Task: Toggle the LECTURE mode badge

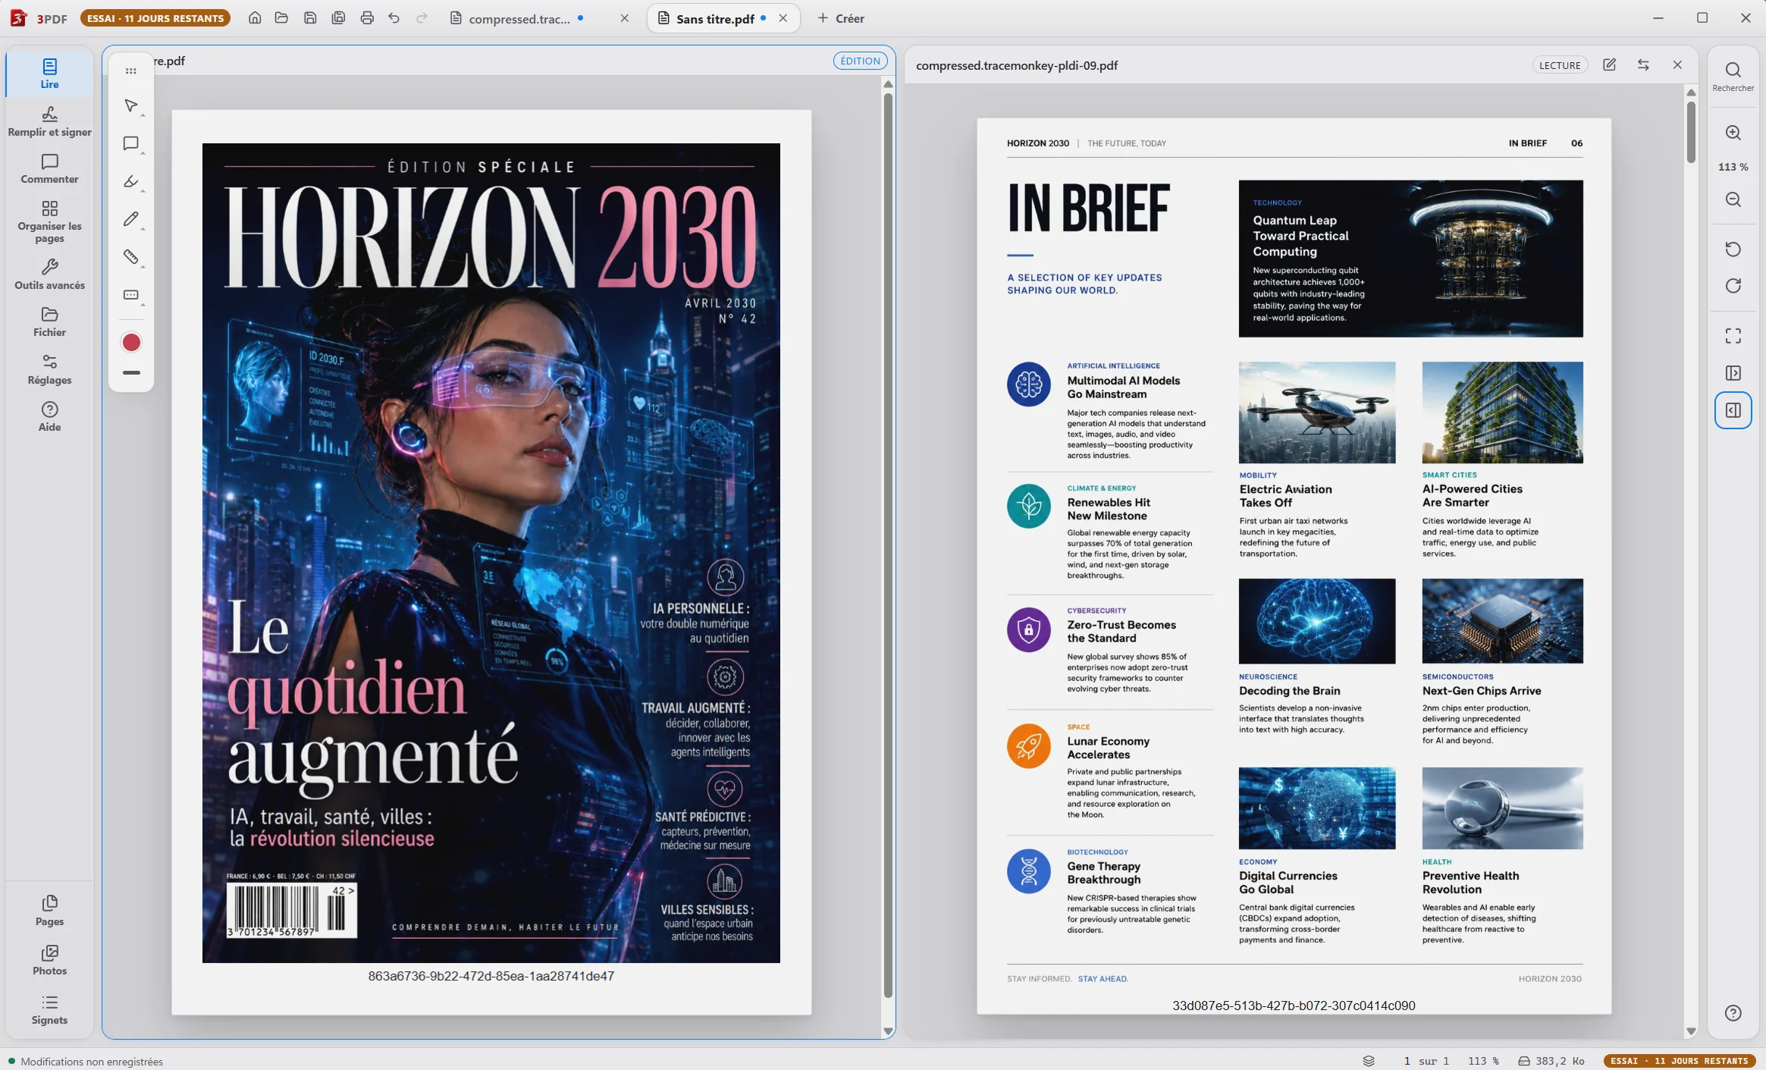Action: tap(1560, 65)
